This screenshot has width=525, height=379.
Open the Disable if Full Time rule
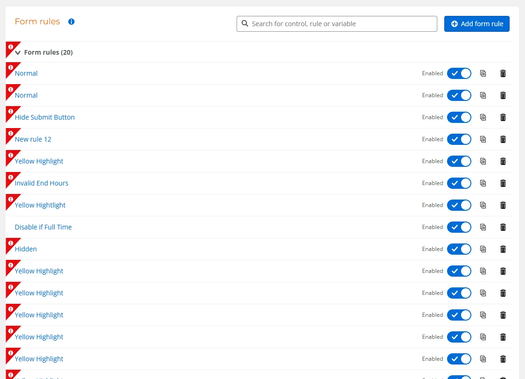43,227
